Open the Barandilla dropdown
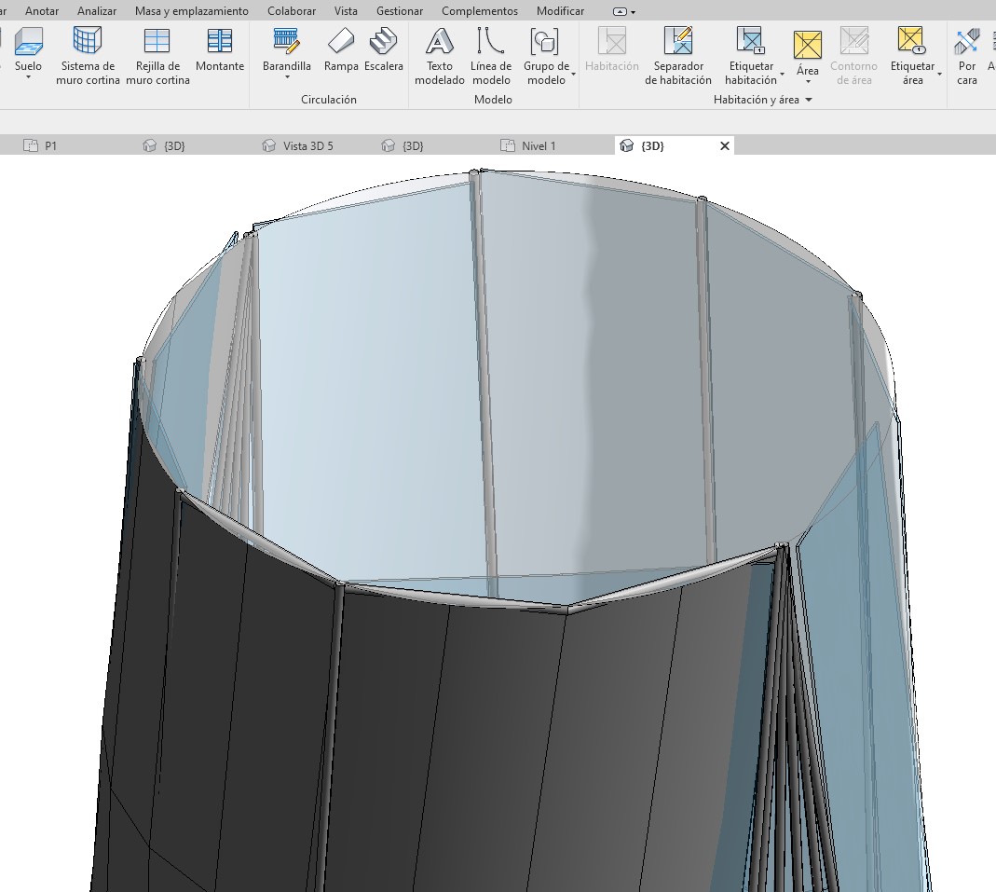Image resolution: width=996 pixels, height=892 pixels. 287,78
